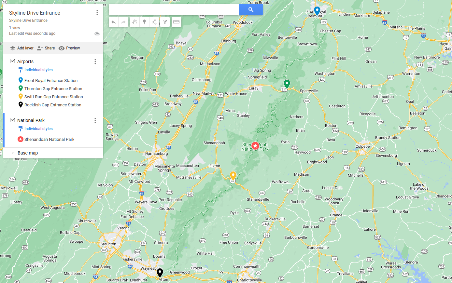Viewport: 452px width, 283px height.
Task: Click paint roller icon under Airports layer
Action: [x=21, y=70]
